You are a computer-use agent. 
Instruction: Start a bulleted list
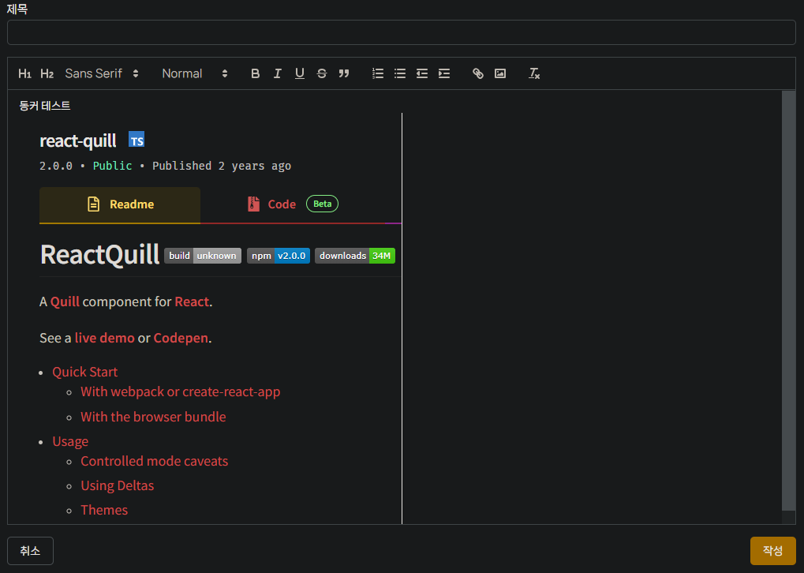[400, 74]
